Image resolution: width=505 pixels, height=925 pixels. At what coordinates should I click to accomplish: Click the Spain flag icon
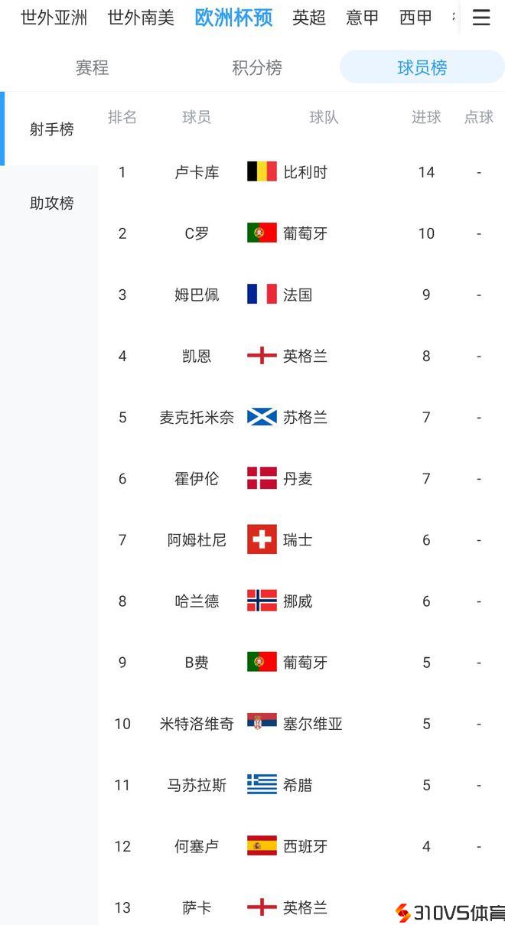click(x=262, y=845)
